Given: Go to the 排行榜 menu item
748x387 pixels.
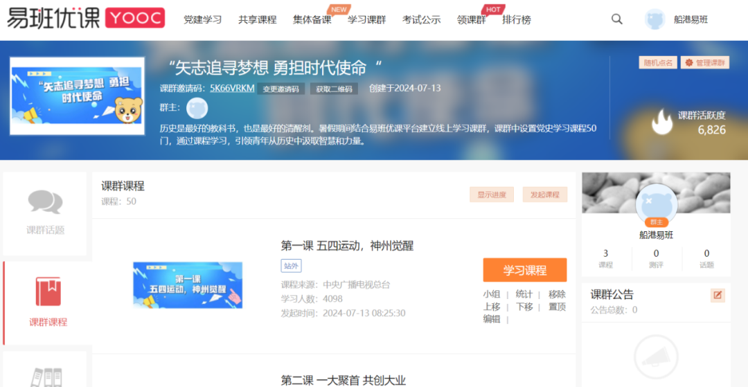Looking at the screenshot, I should (516, 20).
